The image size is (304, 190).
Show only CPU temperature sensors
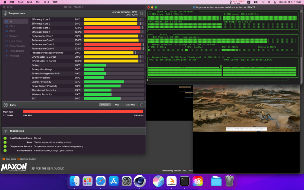click(x=12, y=26)
